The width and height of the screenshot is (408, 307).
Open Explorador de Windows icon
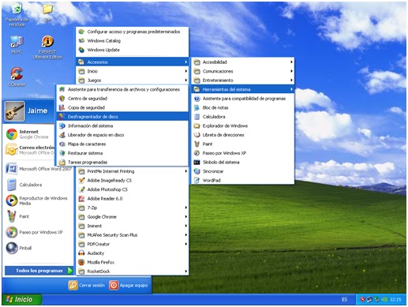pos(197,125)
